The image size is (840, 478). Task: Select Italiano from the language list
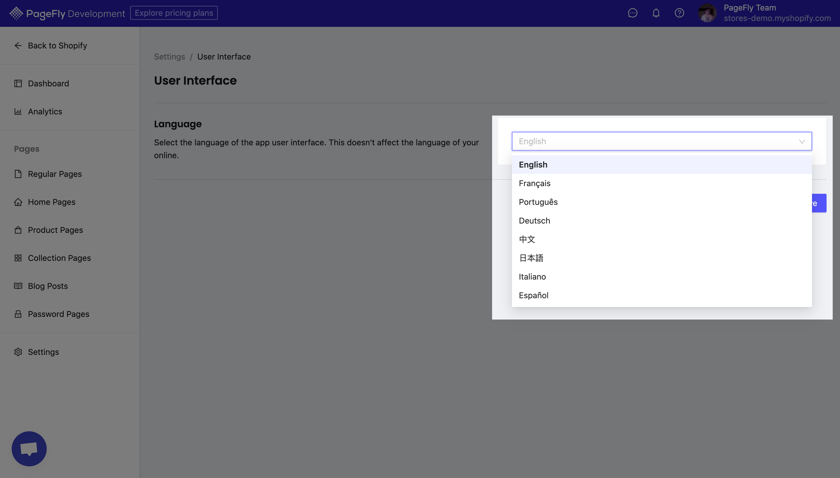[662, 277]
